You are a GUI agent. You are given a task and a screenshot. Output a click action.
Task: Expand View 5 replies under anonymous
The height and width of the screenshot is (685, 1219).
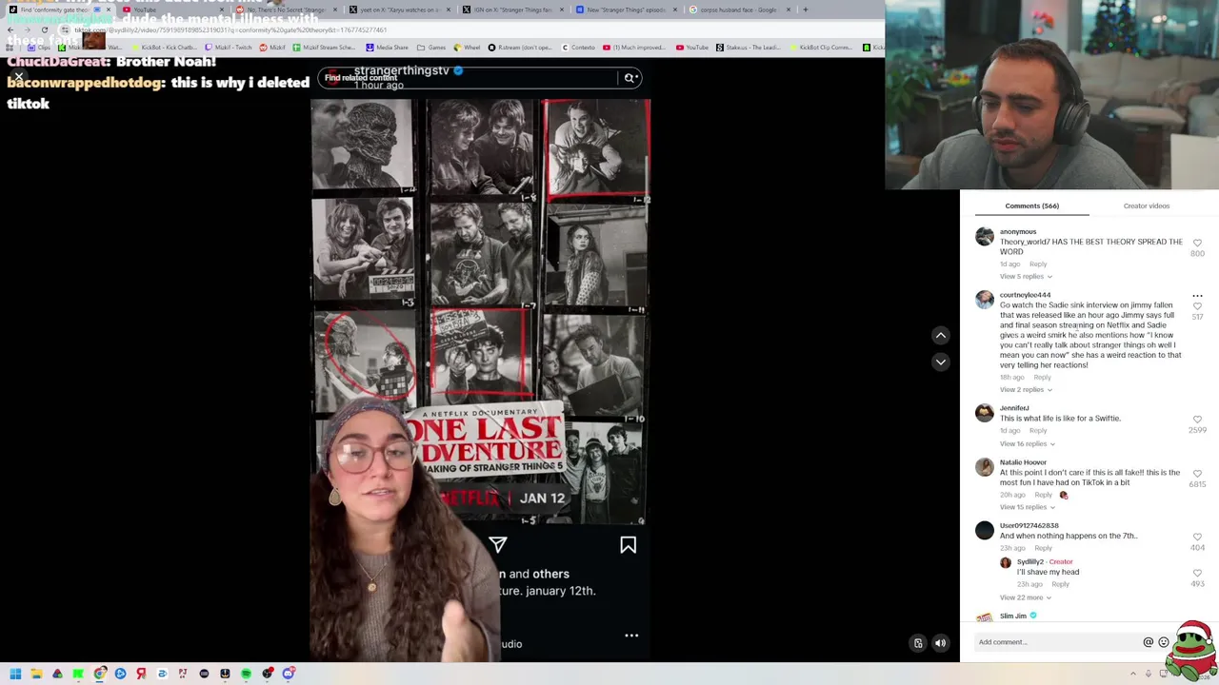1026,276
